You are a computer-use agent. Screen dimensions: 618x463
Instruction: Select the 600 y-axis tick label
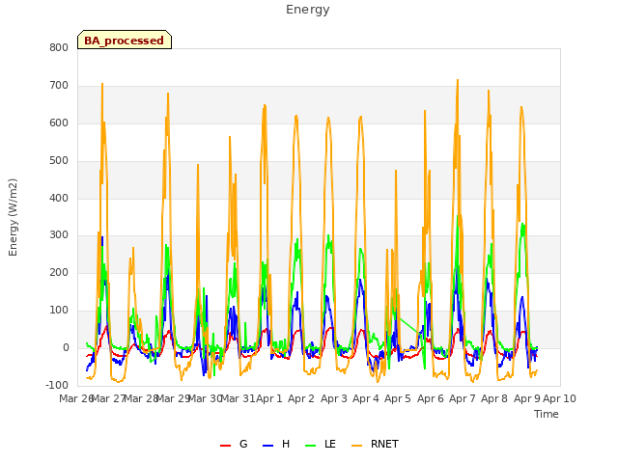click(x=59, y=123)
